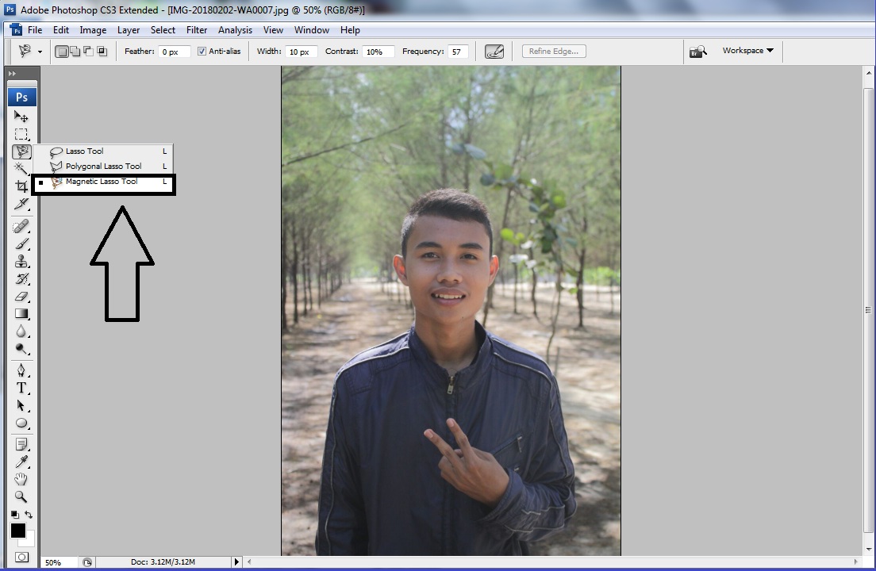The width and height of the screenshot is (876, 571).
Task: Open the View menu
Action: coord(273,30)
